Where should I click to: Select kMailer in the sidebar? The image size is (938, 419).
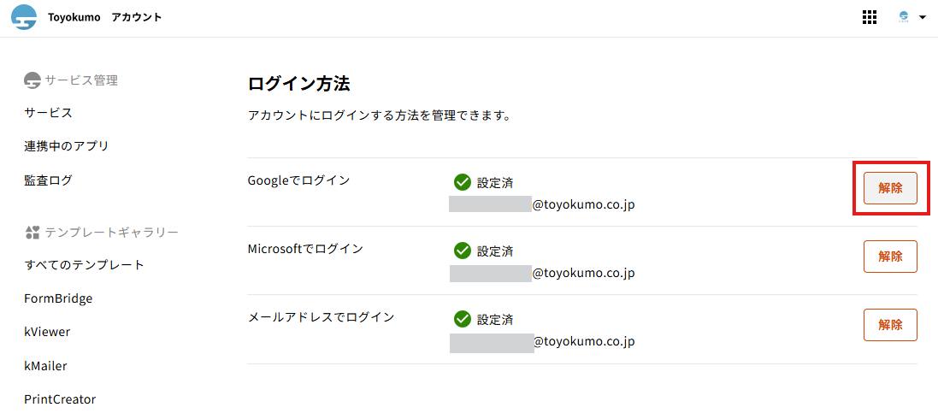(45, 366)
